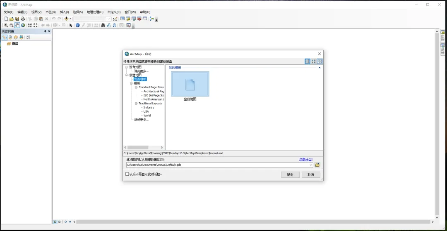
Task: Open the Catalog window icon
Action: [128, 19]
